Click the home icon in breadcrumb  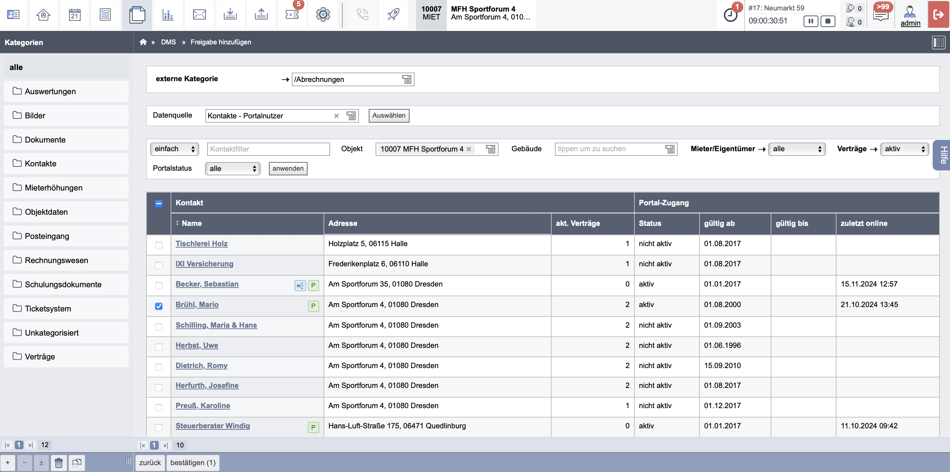143,42
